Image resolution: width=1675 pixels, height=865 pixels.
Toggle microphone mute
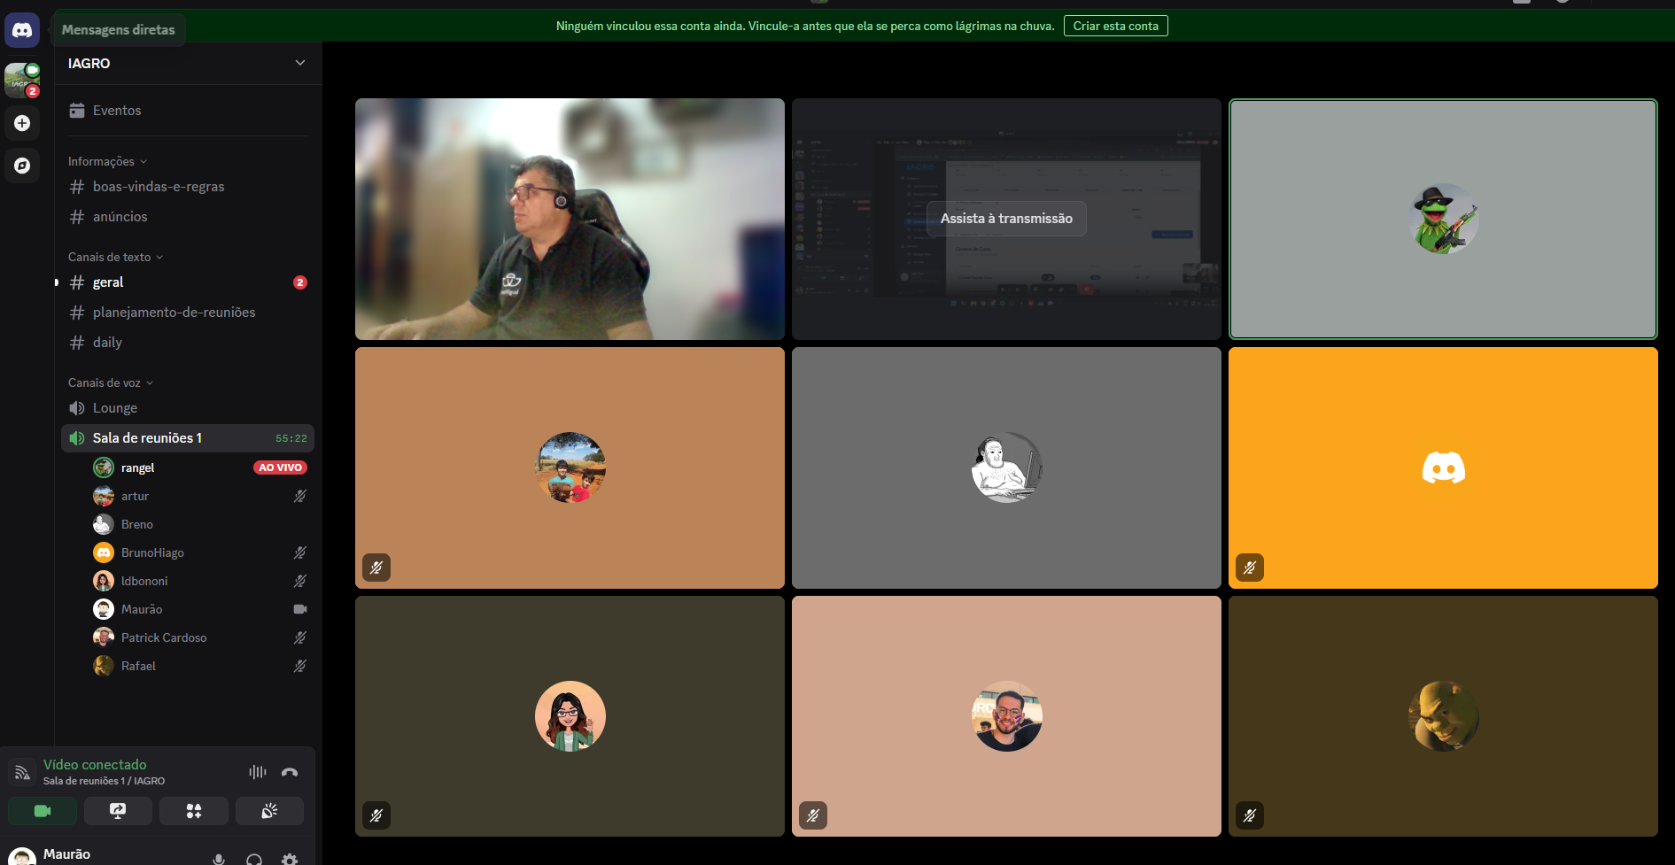[219, 858]
